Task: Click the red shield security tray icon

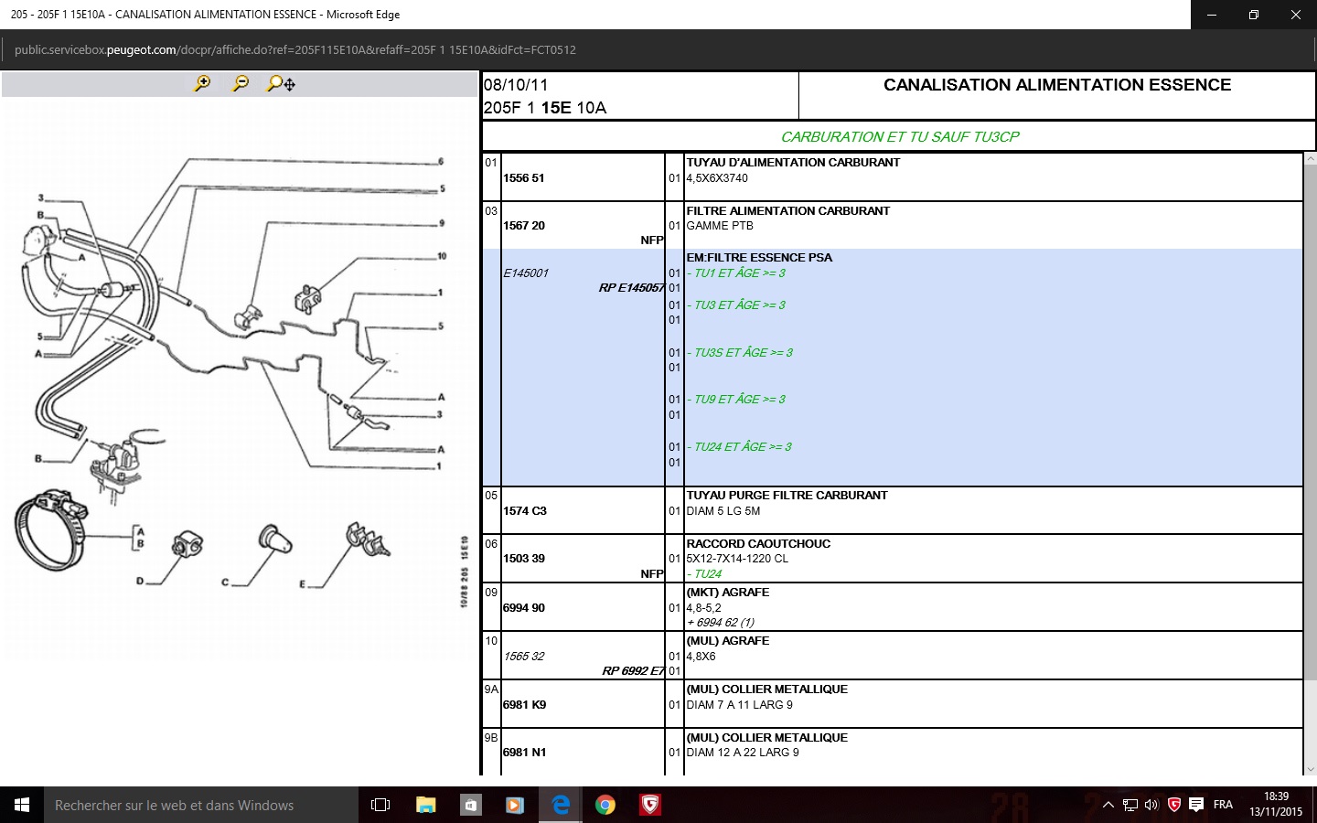Action: pos(1174,805)
